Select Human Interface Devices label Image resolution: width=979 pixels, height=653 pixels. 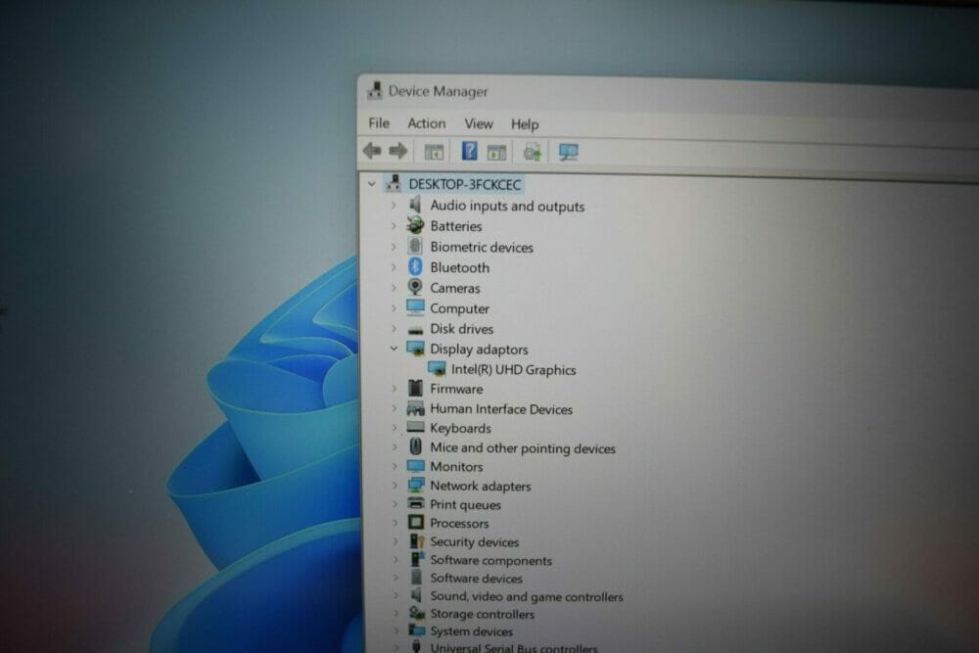point(501,409)
